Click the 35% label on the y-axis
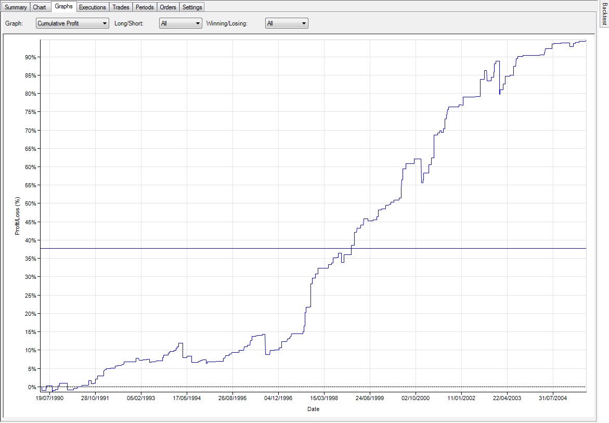 [x=30, y=259]
